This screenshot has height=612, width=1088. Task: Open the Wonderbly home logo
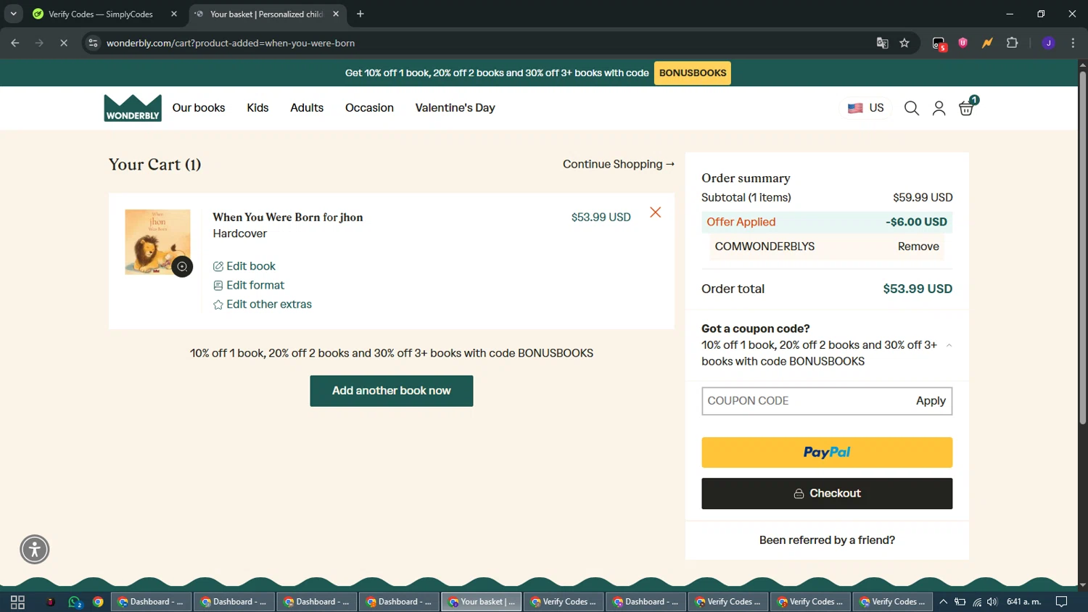tap(133, 108)
